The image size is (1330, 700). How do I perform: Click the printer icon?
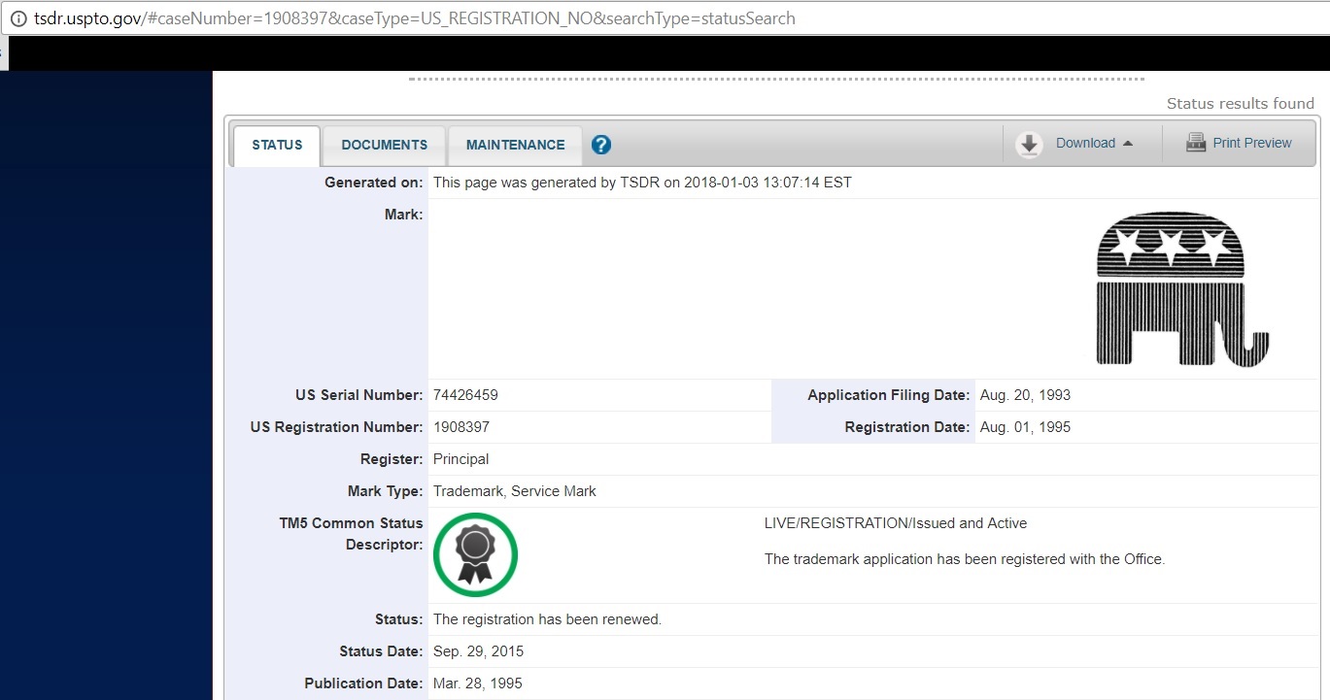[1196, 143]
